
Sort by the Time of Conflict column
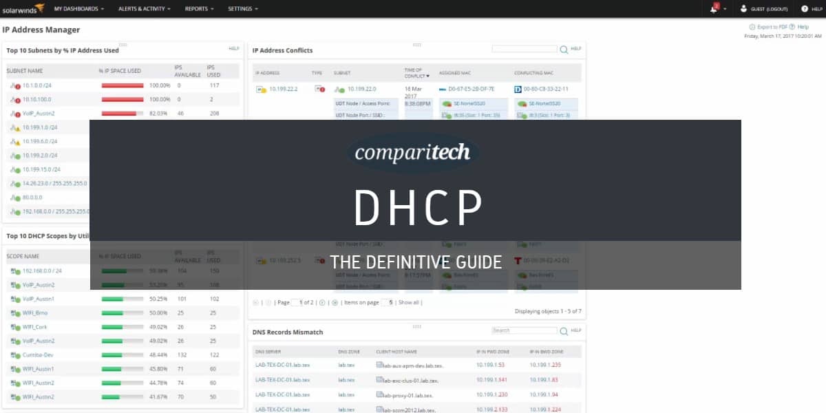coord(416,72)
